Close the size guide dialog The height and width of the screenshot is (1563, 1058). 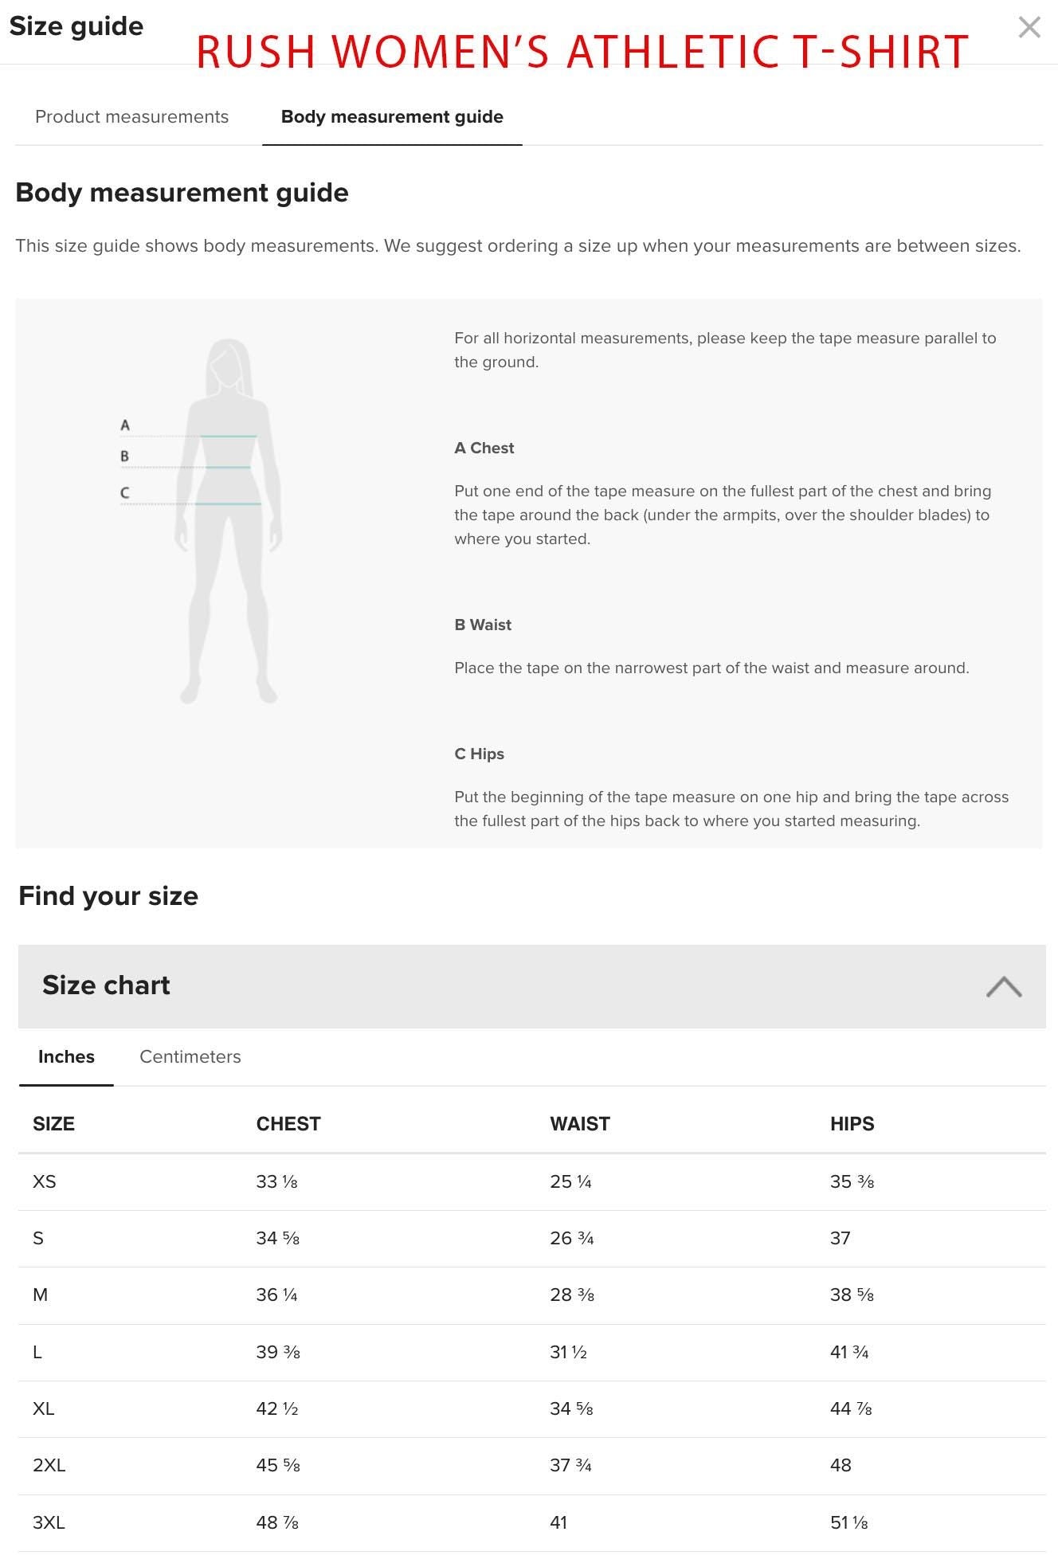(x=1029, y=28)
